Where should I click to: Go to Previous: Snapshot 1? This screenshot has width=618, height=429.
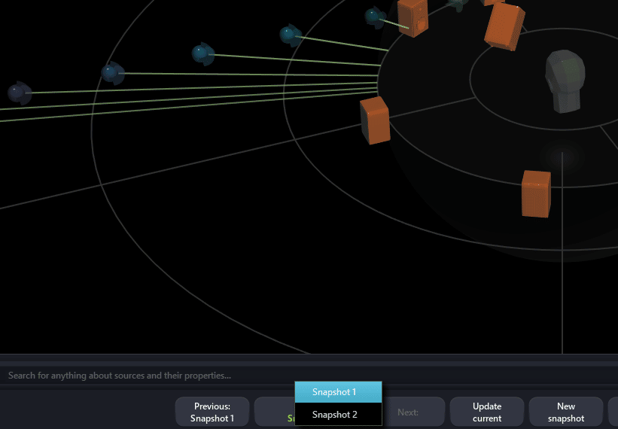pos(212,412)
